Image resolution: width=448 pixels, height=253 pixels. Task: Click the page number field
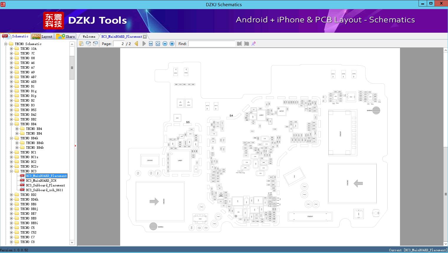point(119,44)
